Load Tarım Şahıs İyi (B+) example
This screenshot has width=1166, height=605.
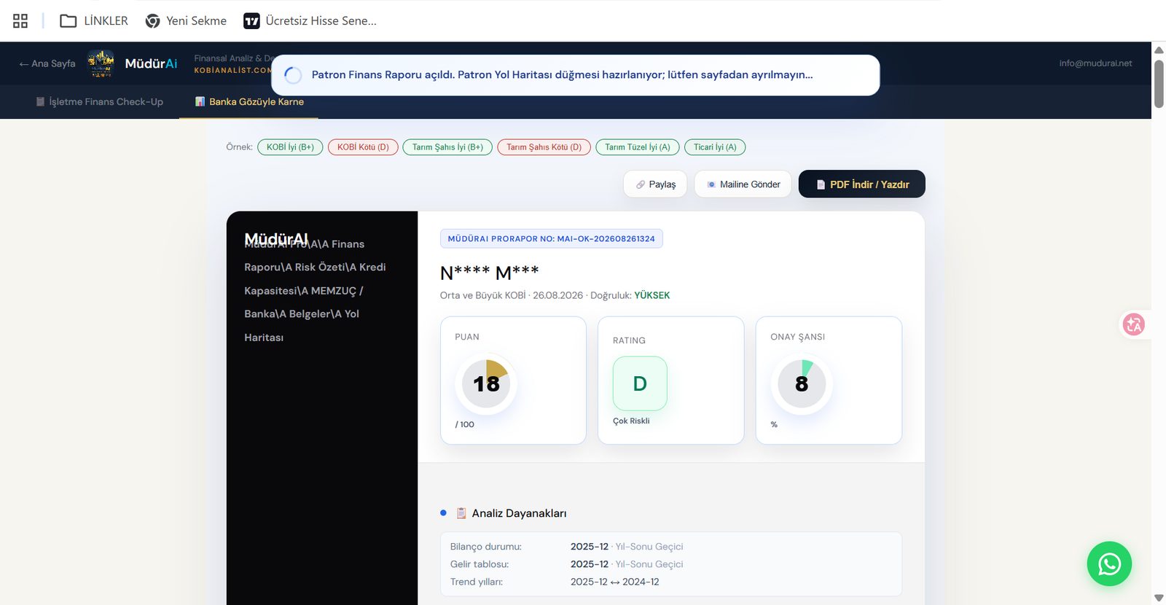tap(447, 147)
